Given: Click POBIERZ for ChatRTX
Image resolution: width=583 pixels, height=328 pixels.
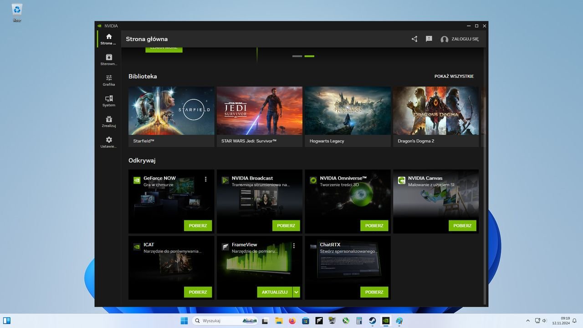Looking at the screenshot, I should pos(374,292).
